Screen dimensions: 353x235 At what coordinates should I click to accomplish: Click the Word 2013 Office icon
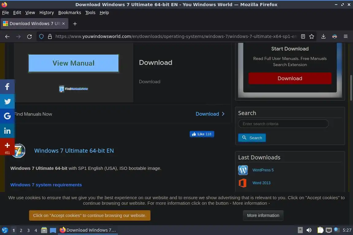(243, 183)
